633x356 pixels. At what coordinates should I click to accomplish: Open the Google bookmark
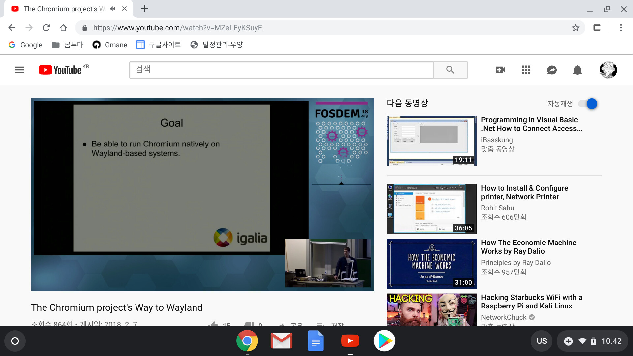[25, 45]
